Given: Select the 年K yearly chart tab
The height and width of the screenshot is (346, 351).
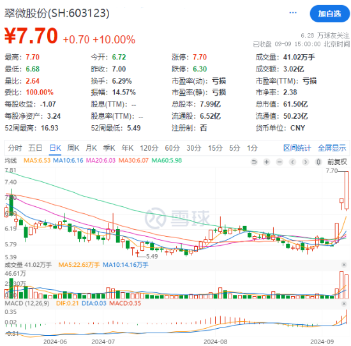Looking at the screenshot, I should (x=128, y=148).
